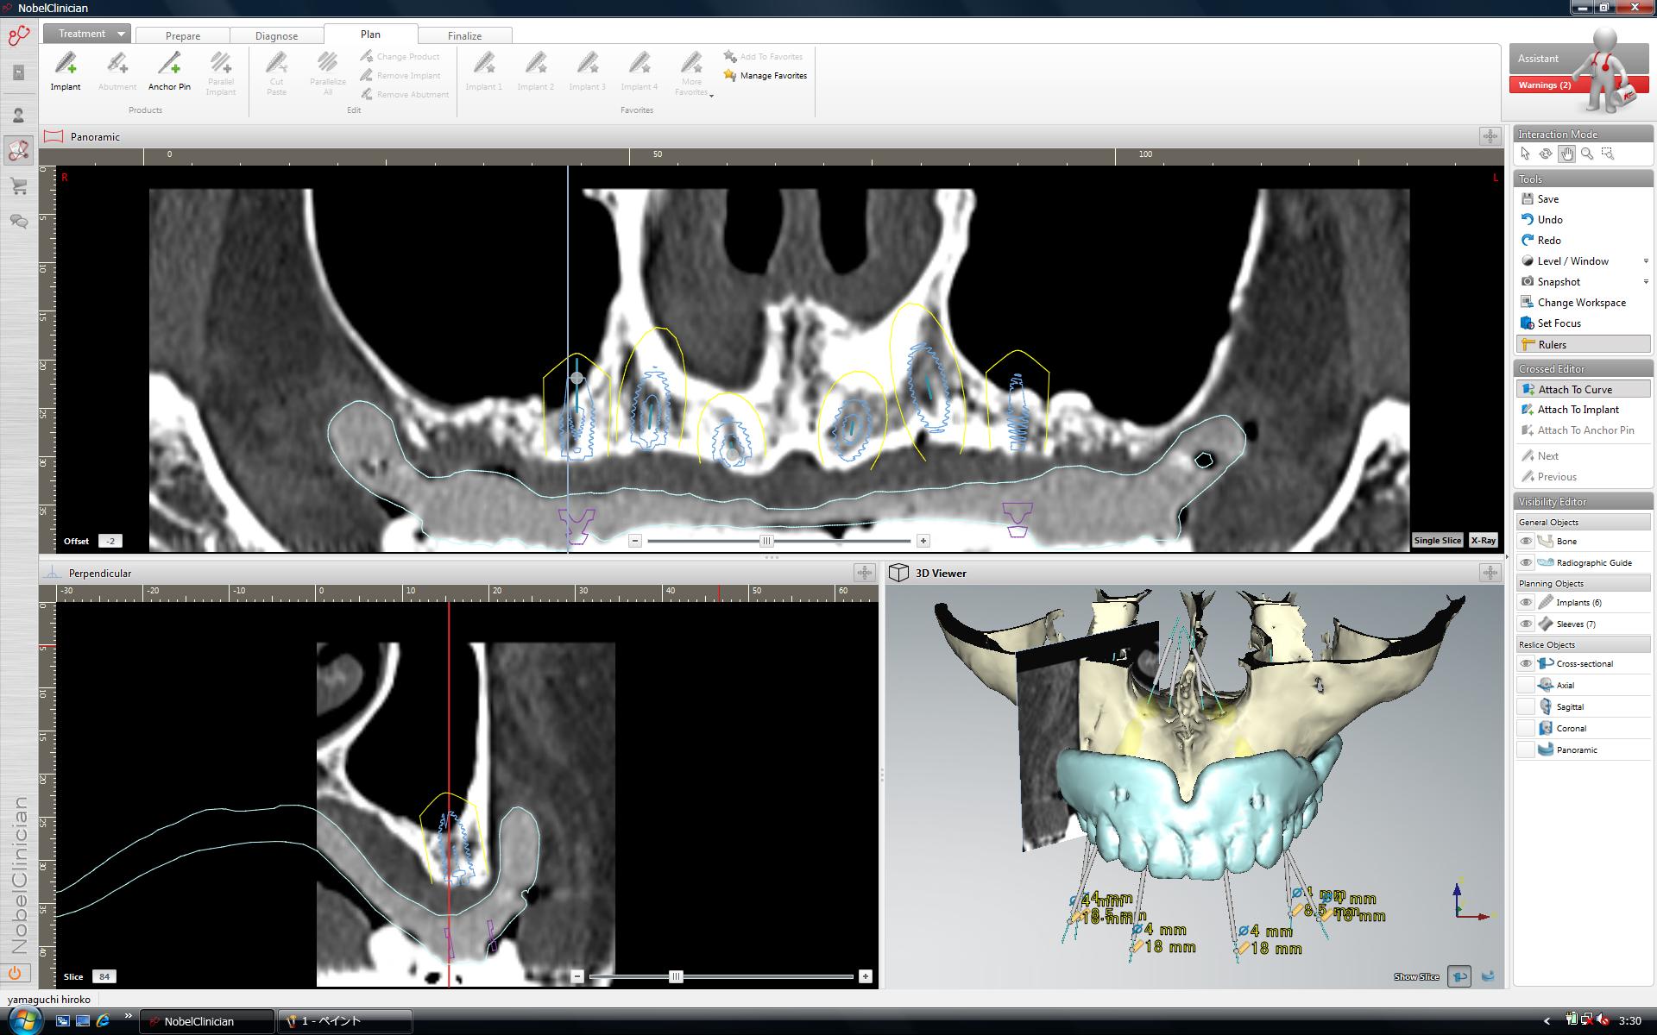Select the arrow pointer interaction mode
1657x1035 pixels.
[x=1526, y=154]
